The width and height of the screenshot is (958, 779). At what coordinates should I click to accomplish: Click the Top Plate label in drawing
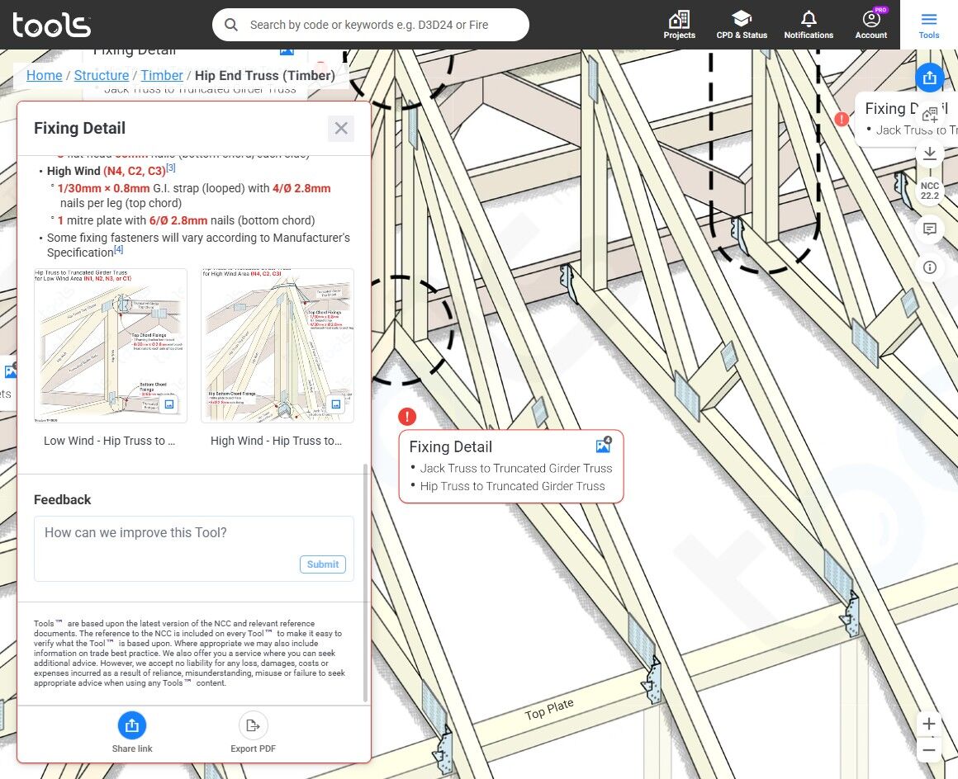point(548,709)
